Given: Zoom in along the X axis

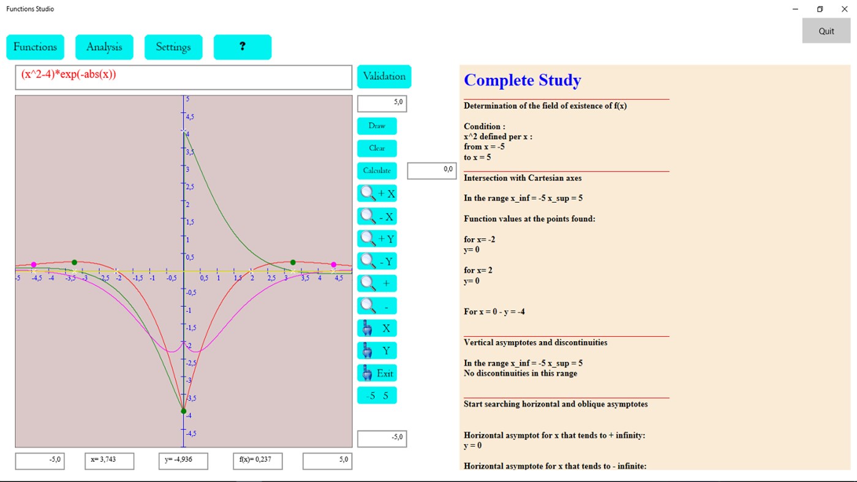Looking at the screenshot, I should tap(377, 193).
